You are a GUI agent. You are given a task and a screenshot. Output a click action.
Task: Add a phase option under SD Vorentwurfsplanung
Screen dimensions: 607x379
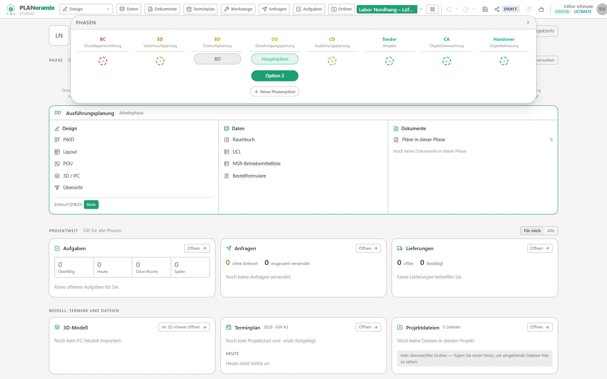(x=160, y=61)
